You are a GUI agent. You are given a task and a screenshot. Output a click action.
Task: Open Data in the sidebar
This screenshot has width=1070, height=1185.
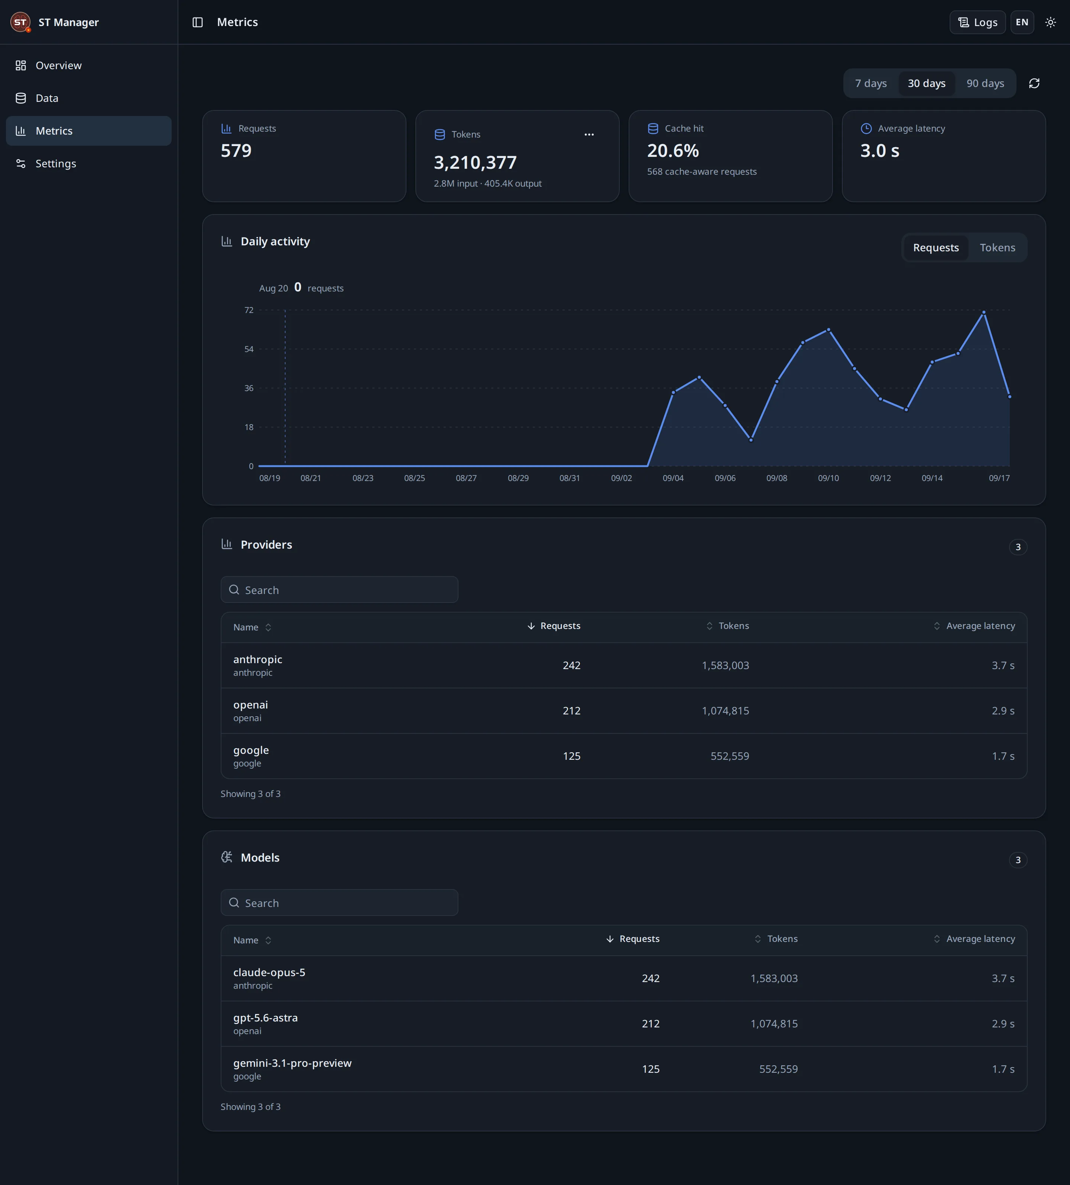(x=89, y=98)
